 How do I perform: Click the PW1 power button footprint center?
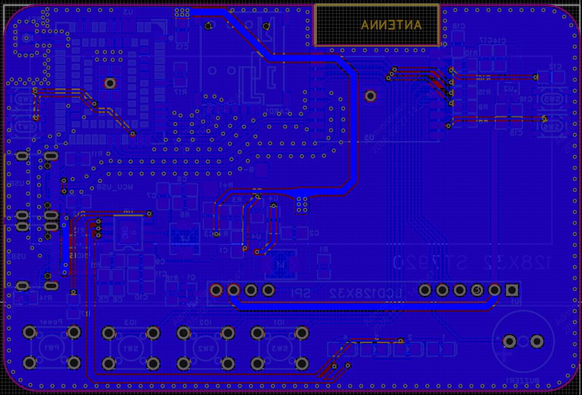coord(51,347)
